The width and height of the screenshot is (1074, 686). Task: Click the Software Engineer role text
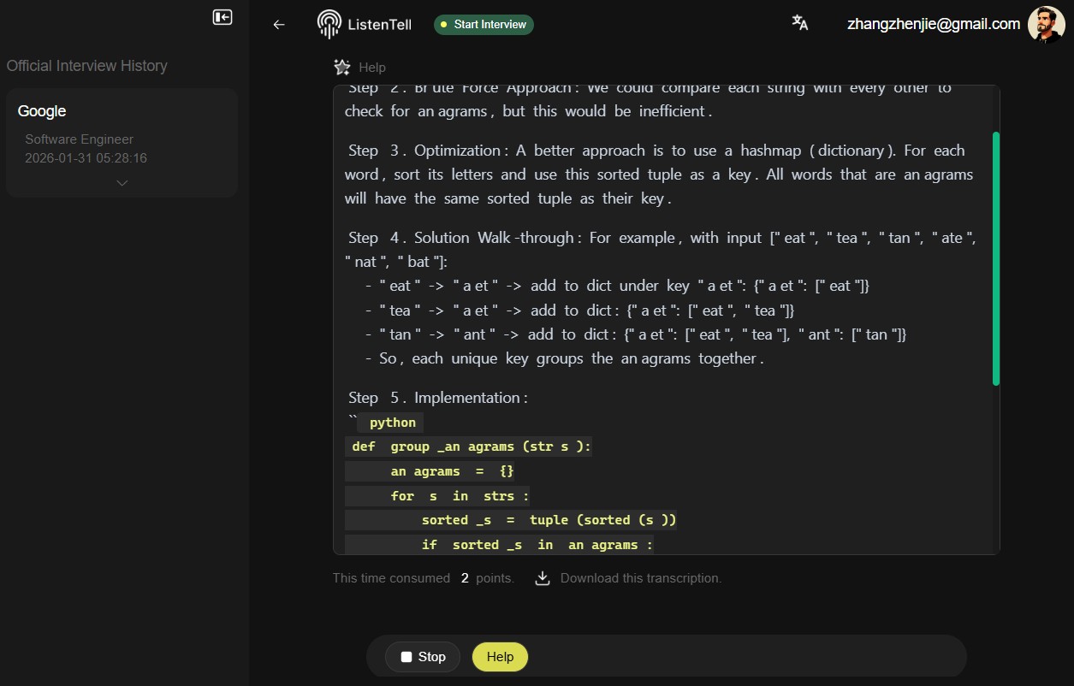coord(80,139)
